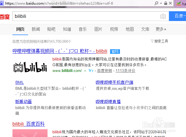Expand the green arrow after bilibili URL
The width and height of the screenshot is (186, 137).
(x=85, y=71)
